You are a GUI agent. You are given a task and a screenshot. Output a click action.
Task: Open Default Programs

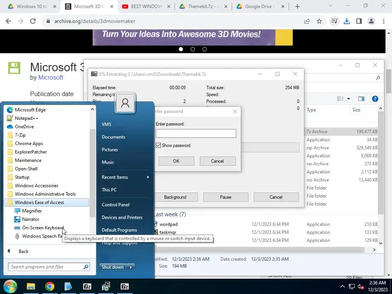119,230
